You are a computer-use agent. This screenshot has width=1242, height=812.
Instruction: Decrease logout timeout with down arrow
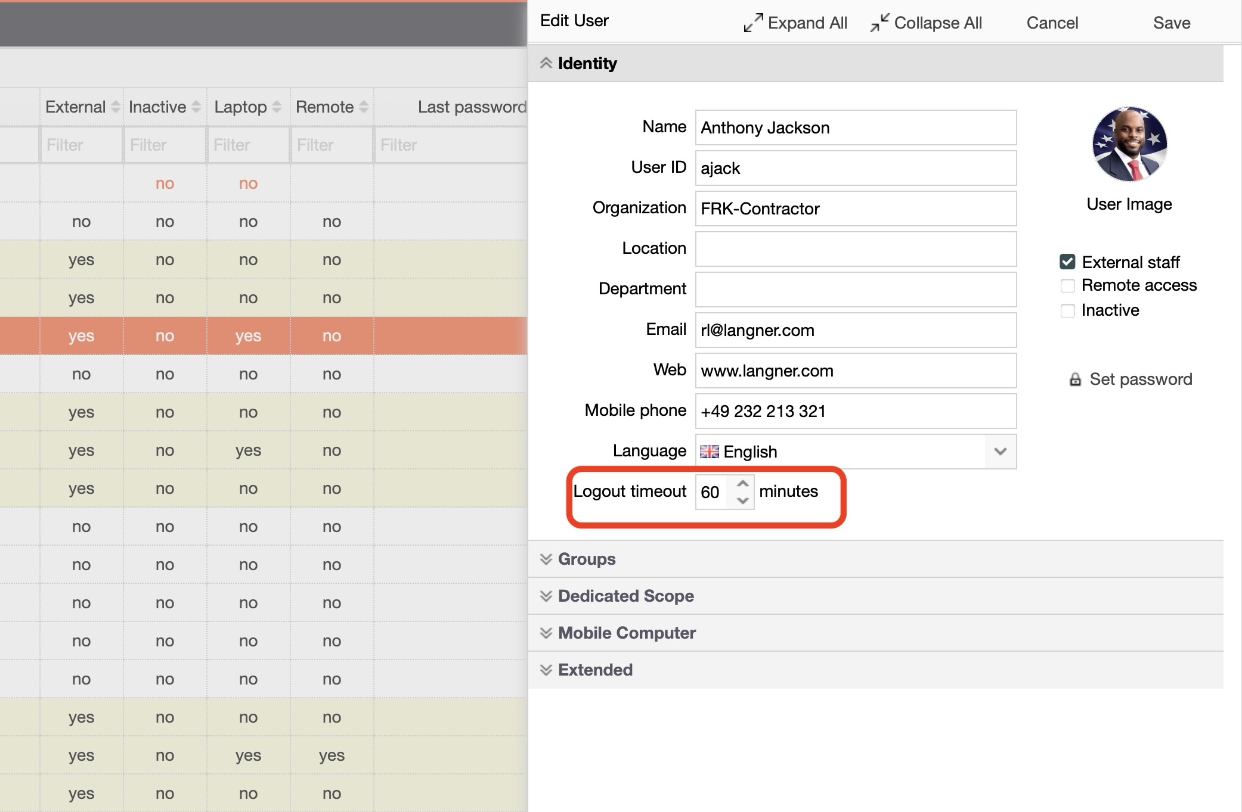click(742, 500)
